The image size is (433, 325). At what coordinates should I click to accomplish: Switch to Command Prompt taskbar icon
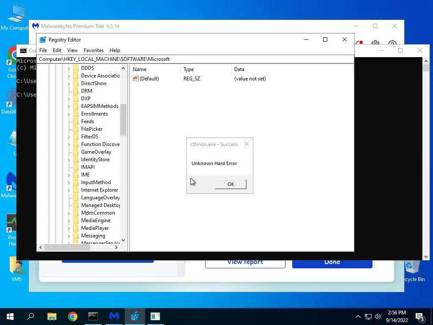click(x=93, y=317)
